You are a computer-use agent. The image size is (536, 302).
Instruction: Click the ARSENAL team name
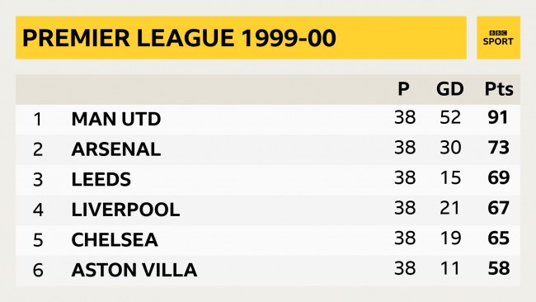[116, 149]
